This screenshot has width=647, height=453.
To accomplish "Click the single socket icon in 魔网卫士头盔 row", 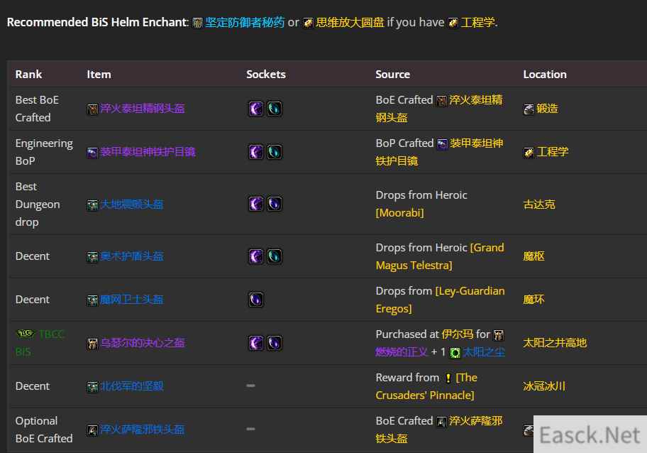I will click(256, 300).
